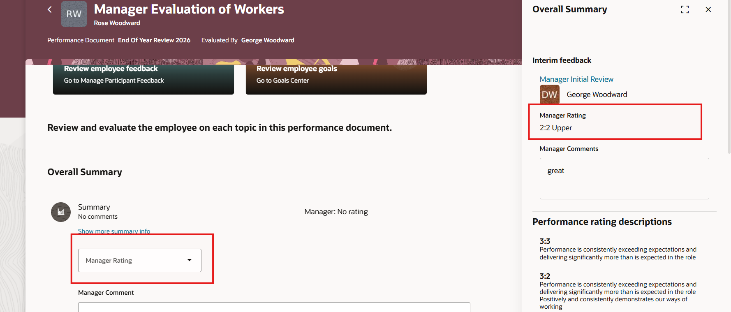Click the Interim feedback heading
The height and width of the screenshot is (312, 731).
(x=562, y=60)
